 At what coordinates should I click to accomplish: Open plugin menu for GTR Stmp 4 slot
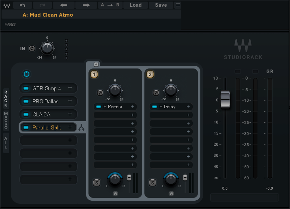pos(70,88)
